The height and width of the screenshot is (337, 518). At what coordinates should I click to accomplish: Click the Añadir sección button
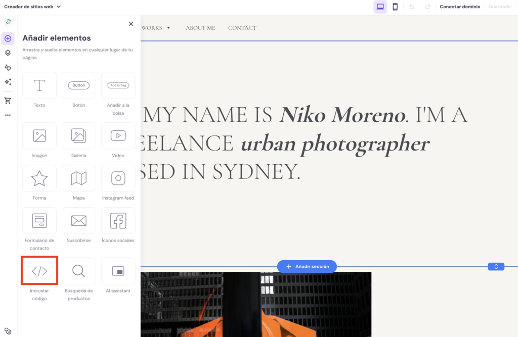(x=307, y=266)
